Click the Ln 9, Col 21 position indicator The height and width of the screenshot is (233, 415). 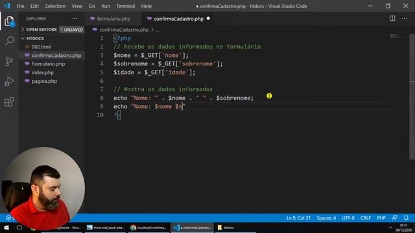point(298,218)
